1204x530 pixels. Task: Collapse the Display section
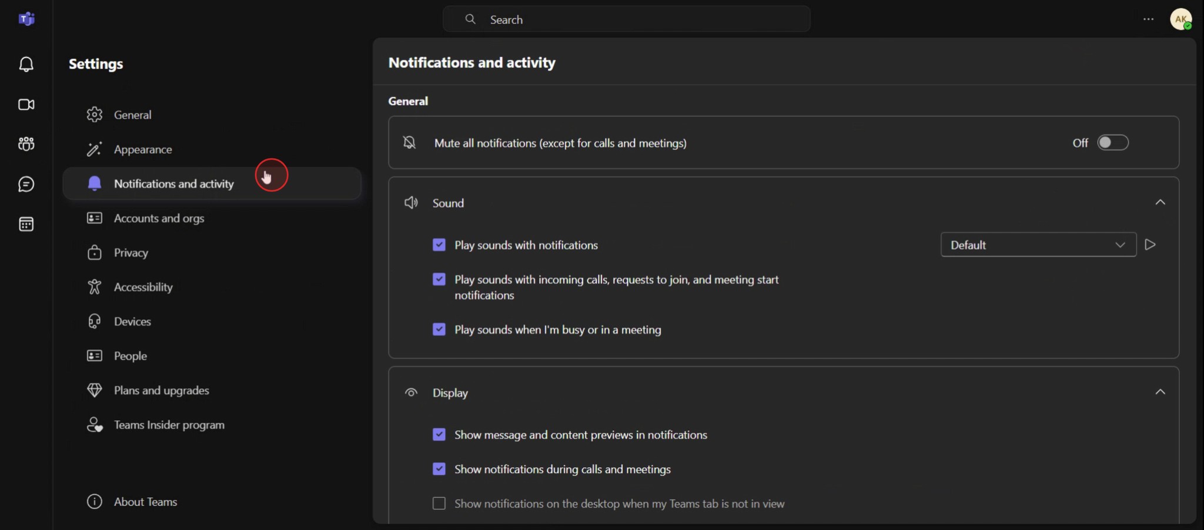pyautogui.click(x=1160, y=392)
